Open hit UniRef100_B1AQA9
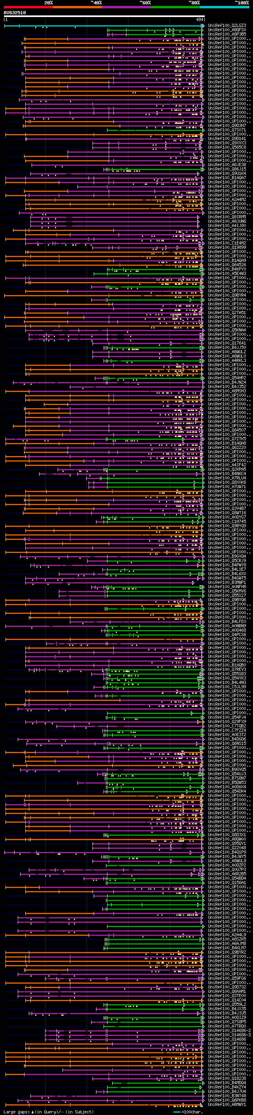The image size is (253, 1115). [x=227, y=261]
